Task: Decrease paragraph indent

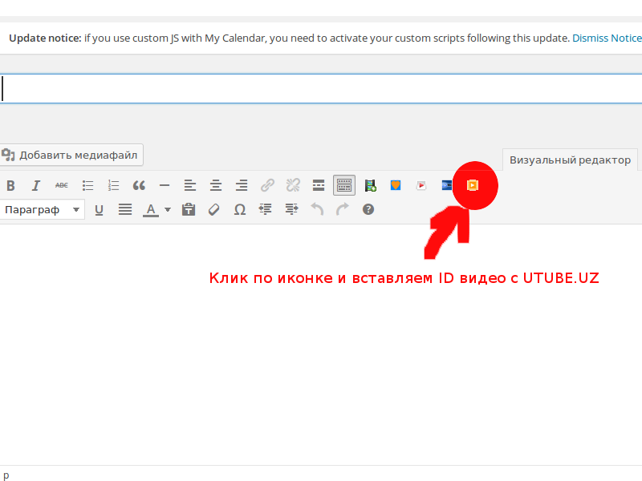Action: click(266, 210)
